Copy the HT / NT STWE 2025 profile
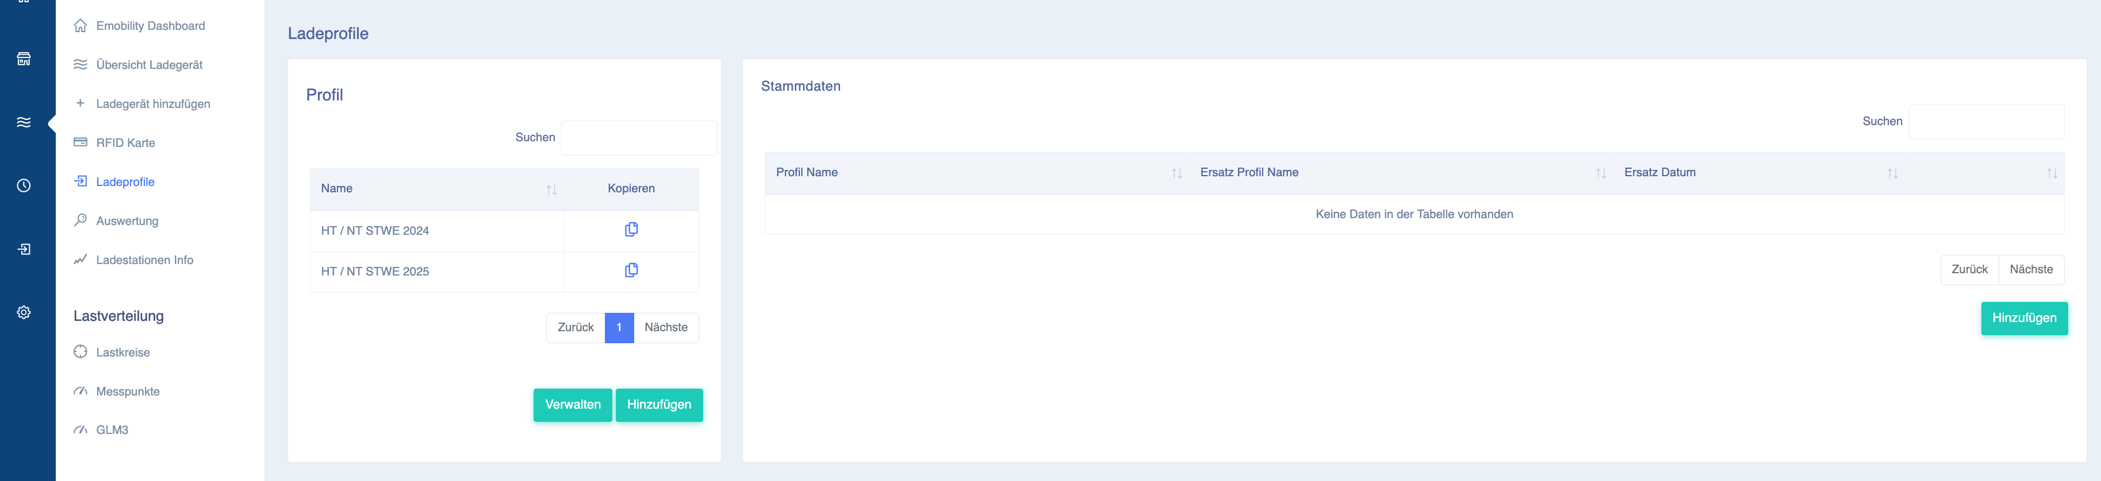This screenshot has height=481, width=2101. coord(630,270)
